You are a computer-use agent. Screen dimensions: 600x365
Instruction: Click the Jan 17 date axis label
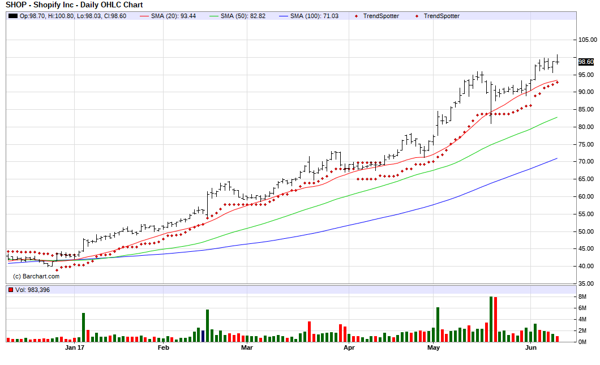click(75, 348)
